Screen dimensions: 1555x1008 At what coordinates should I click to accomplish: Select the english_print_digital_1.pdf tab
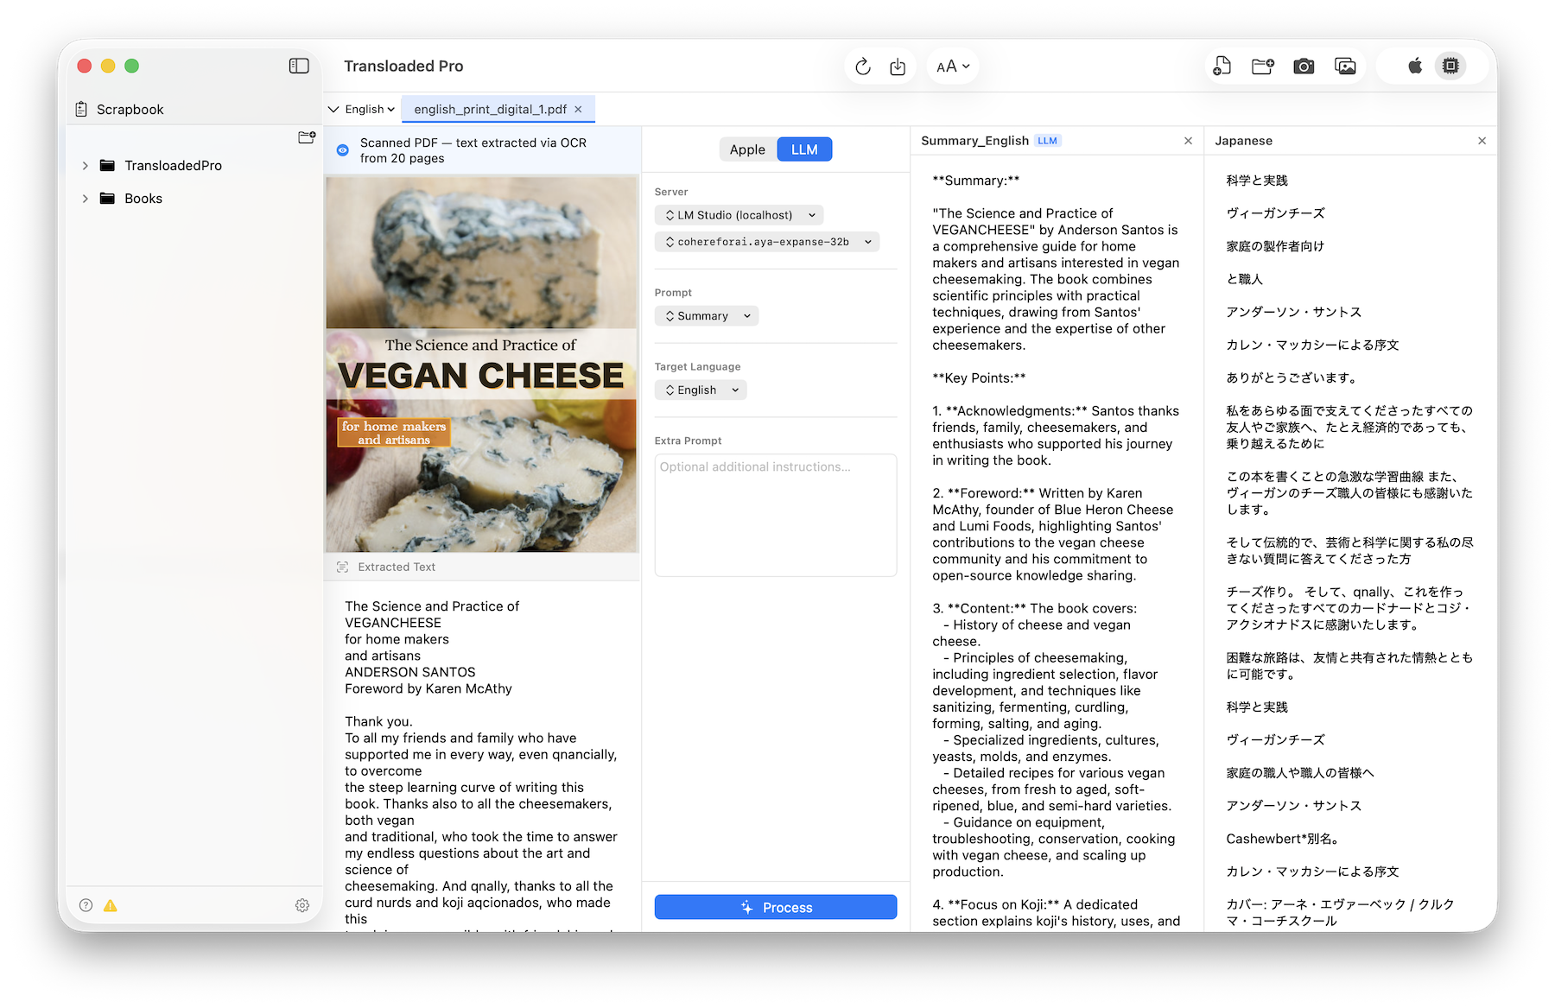490,109
